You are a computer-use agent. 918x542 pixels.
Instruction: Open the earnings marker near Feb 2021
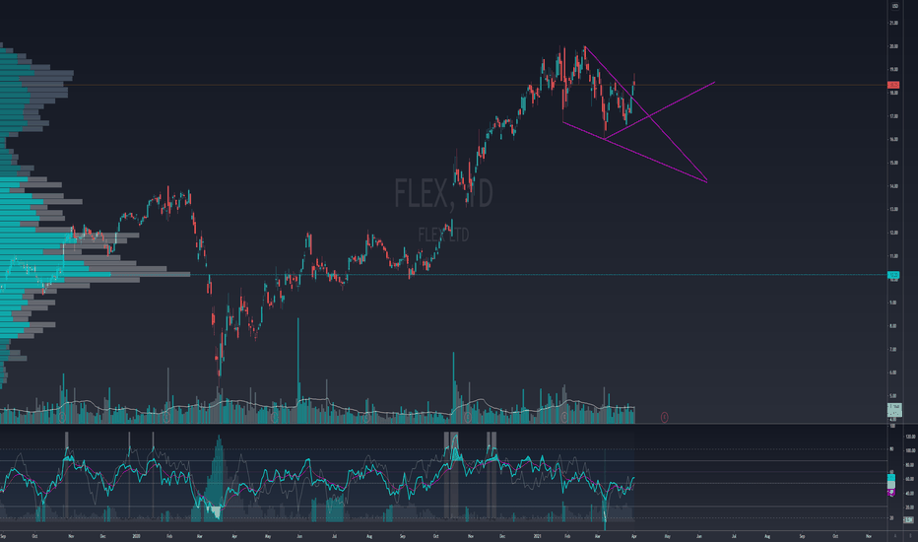pyautogui.click(x=564, y=417)
